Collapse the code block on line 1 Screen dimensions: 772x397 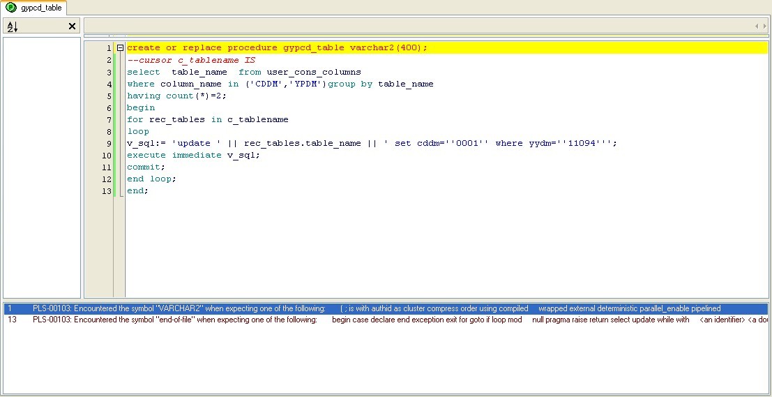pyautogui.click(x=120, y=48)
